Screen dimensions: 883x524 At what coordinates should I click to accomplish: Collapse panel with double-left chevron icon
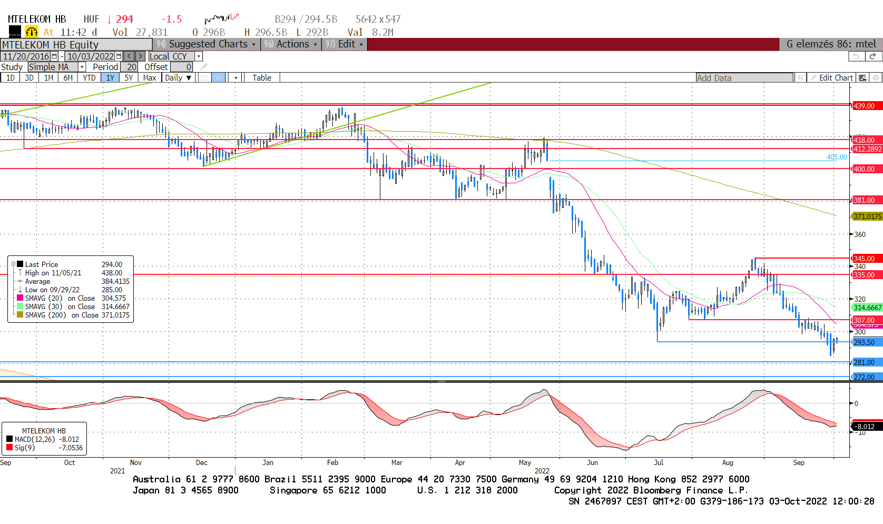click(x=800, y=78)
